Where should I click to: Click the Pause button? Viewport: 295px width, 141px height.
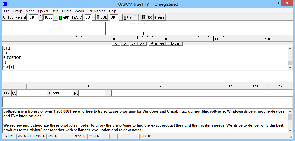click(160, 17)
